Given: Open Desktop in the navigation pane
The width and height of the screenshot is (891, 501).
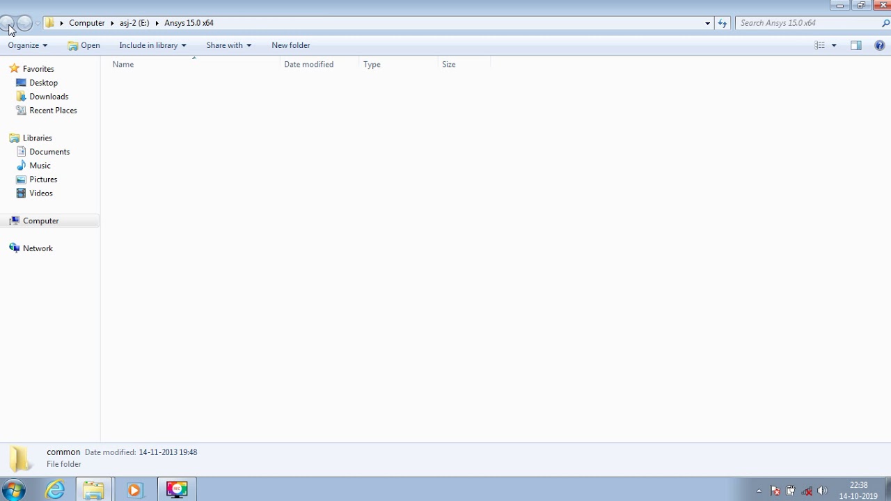Looking at the screenshot, I should tap(43, 83).
